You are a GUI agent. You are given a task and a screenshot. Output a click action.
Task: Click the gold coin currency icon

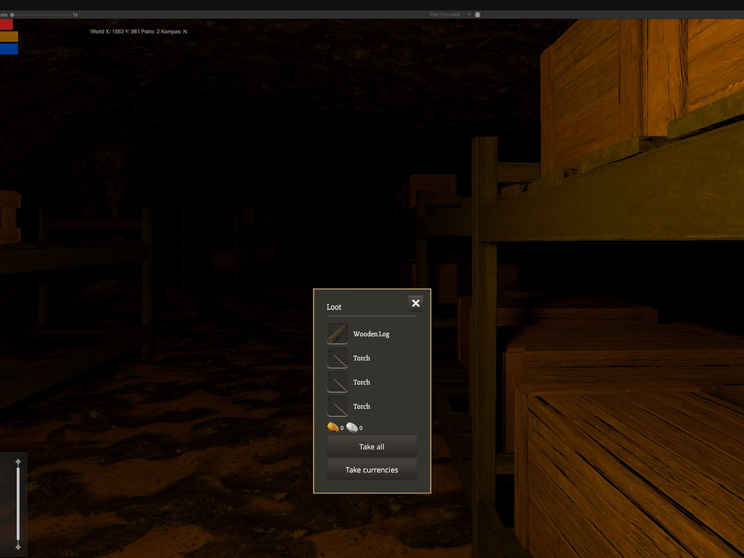tap(333, 427)
